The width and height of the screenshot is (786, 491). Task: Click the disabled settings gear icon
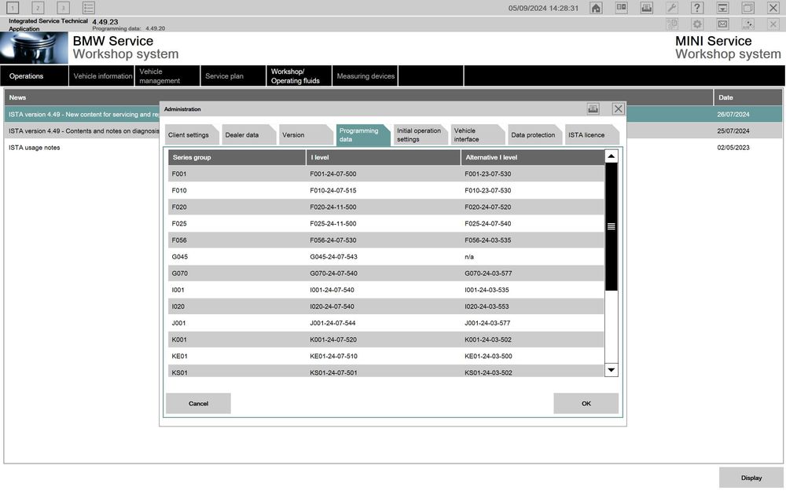tap(696, 24)
